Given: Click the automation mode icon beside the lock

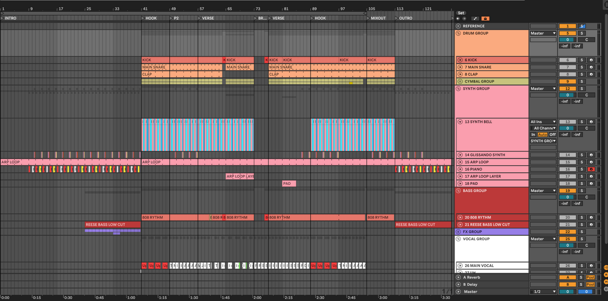Looking at the screenshot, I should (475, 19).
